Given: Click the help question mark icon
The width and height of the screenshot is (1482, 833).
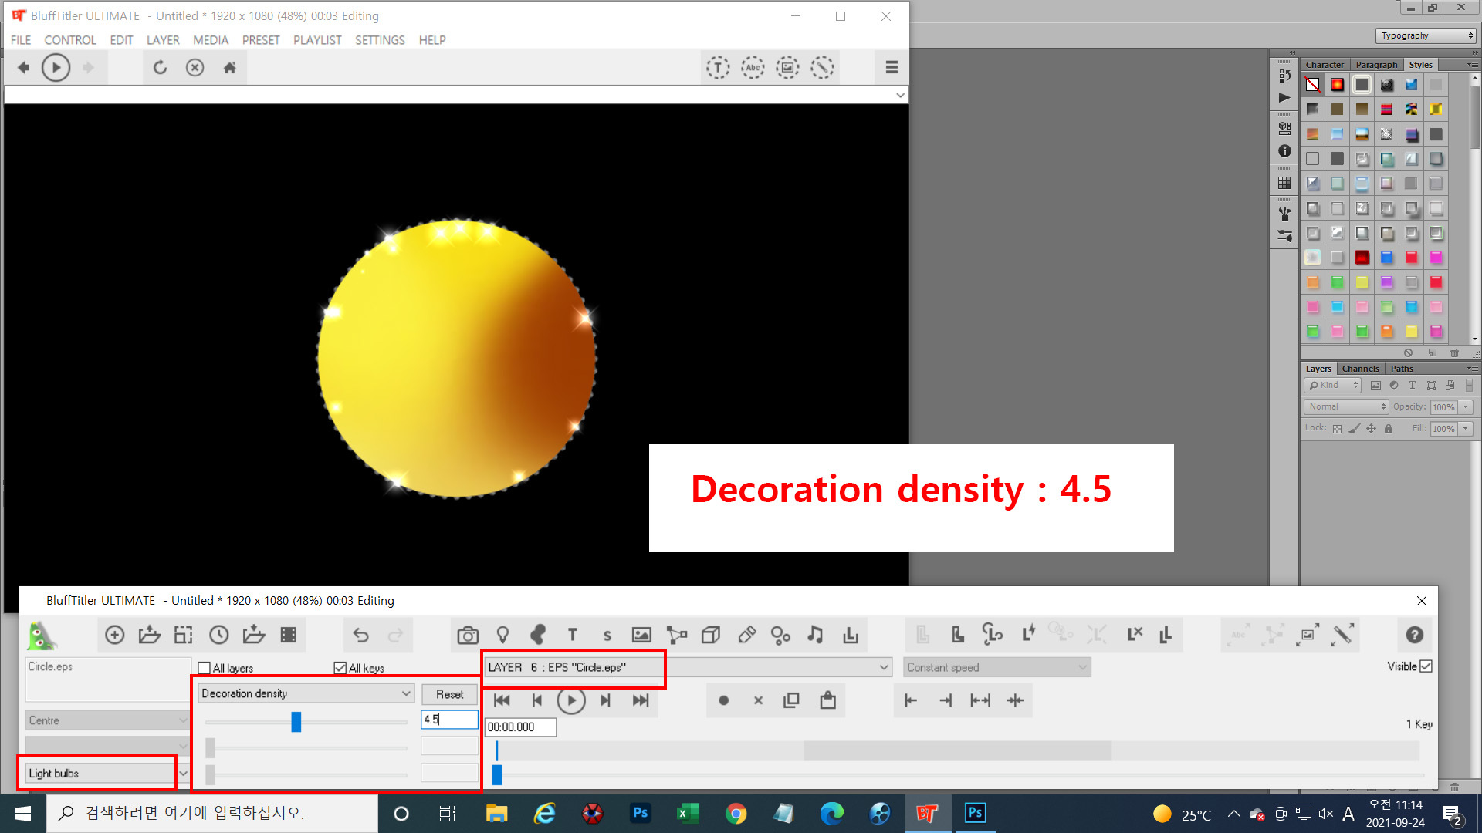Looking at the screenshot, I should 1414,635.
